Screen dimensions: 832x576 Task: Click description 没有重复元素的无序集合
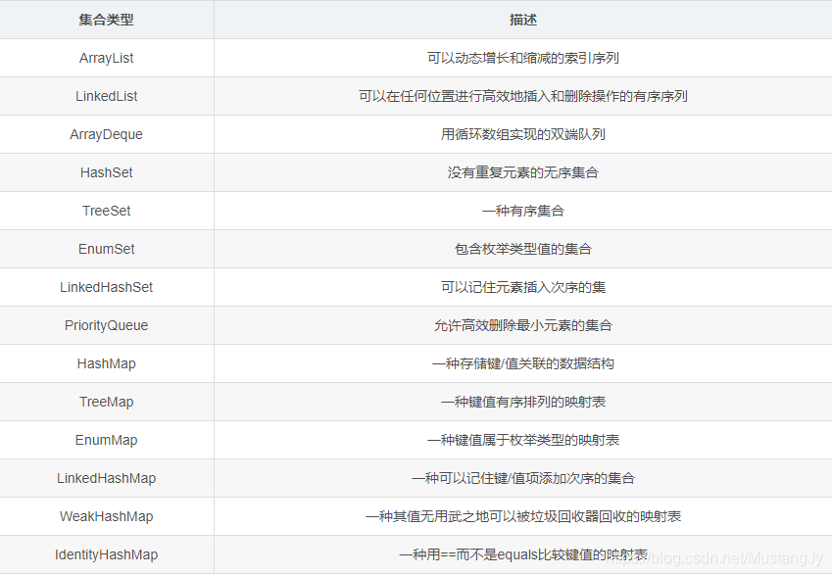click(522, 172)
